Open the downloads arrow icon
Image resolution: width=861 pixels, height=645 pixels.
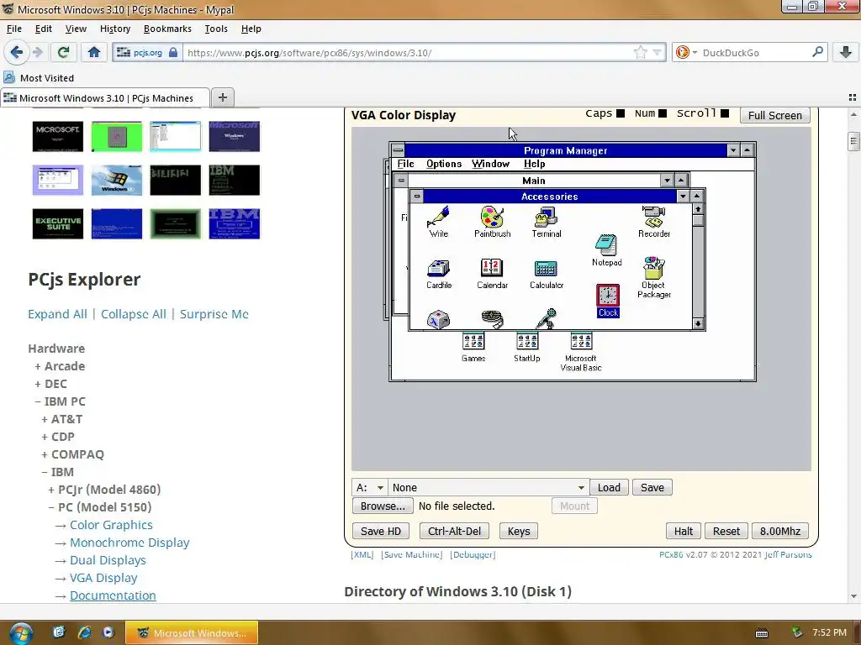[x=846, y=52]
